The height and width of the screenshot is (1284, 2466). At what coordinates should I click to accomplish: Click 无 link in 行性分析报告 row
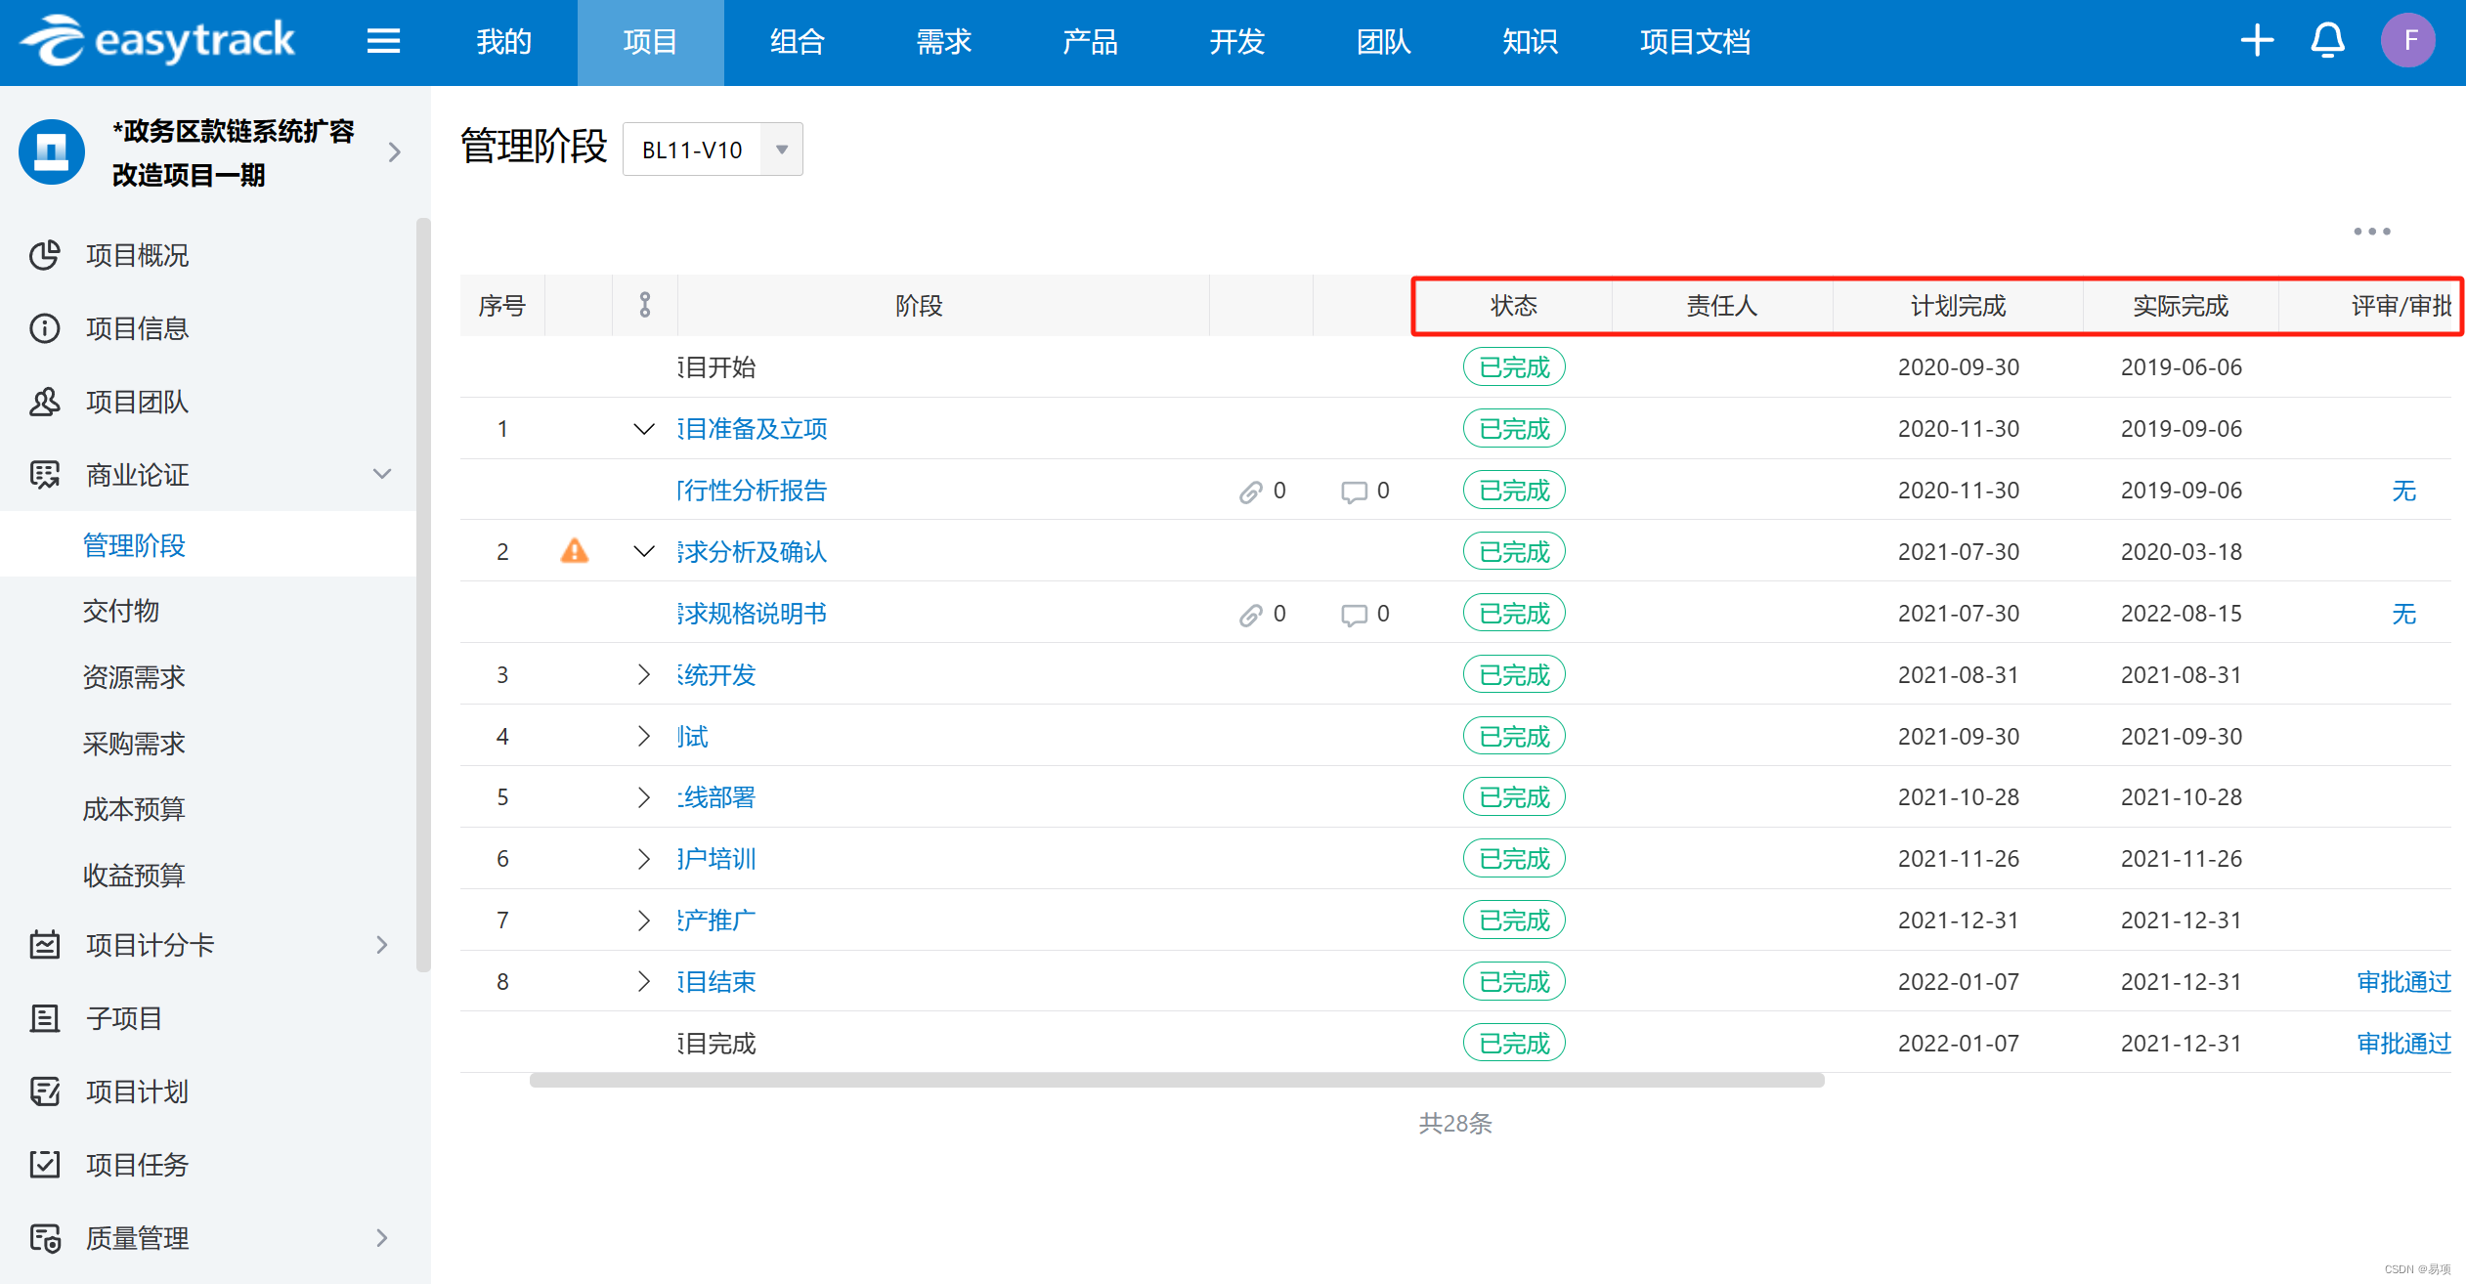pyautogui.click(x=2403, y=491)
